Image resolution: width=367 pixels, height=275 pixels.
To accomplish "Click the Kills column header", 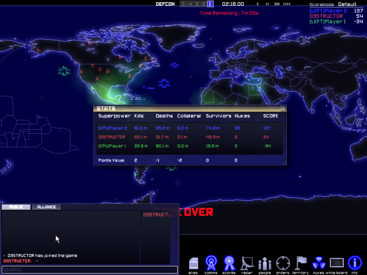I will point(139,116).
